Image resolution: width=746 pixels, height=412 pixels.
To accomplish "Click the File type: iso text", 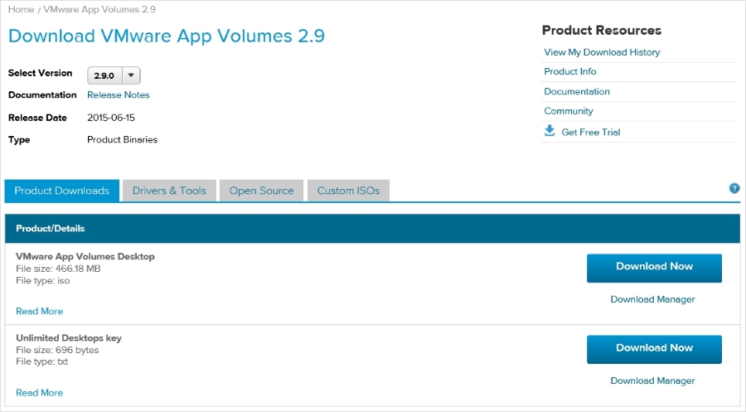I will coord(43,281).
